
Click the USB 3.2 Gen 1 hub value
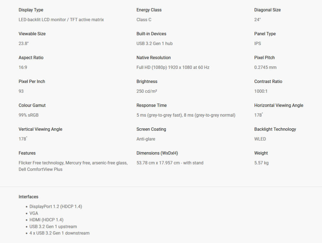pos(154,44)
